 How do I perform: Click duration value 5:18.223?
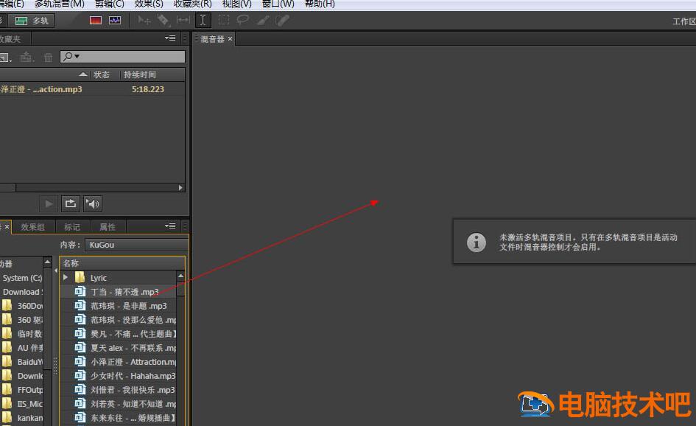tap(148, 89)
